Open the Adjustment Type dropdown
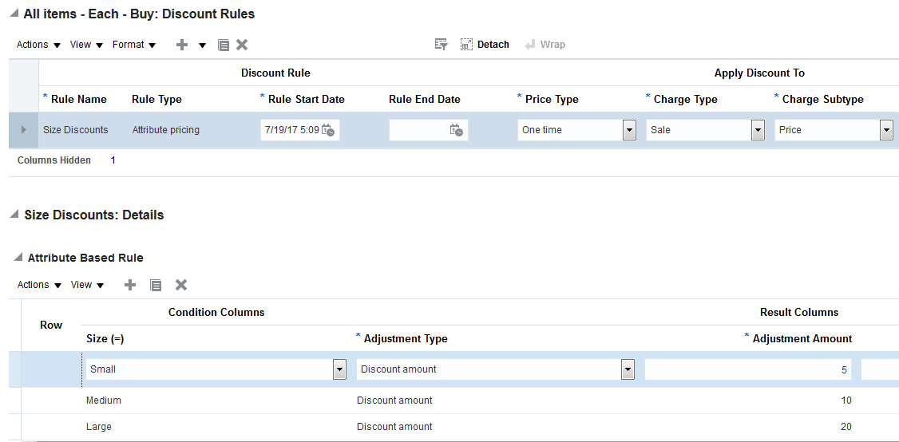 (x=628, y=369)
